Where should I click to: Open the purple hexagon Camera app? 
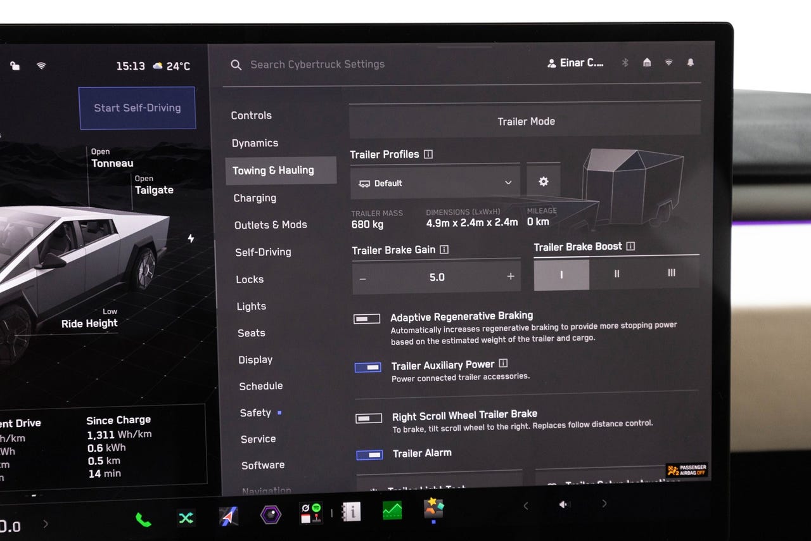(x=271, y=515)
